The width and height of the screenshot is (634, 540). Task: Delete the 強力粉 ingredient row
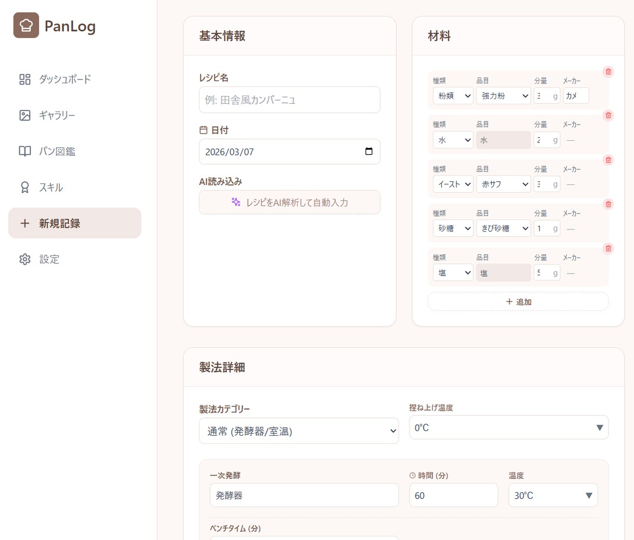(x=609, y=72)
